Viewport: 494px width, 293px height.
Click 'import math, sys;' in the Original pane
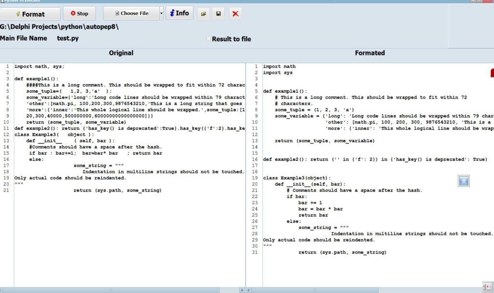(x=40, y=66)
